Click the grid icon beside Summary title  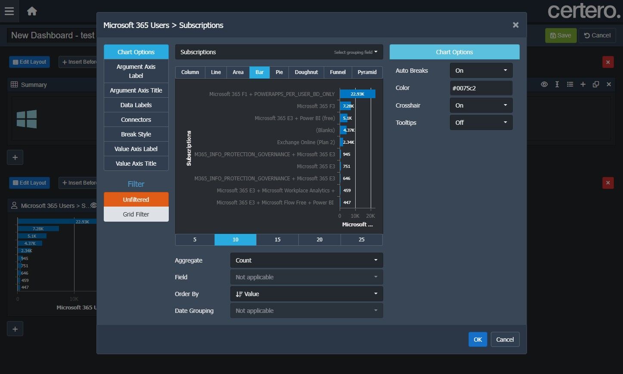pyautogui.click(x=14, y=84)
